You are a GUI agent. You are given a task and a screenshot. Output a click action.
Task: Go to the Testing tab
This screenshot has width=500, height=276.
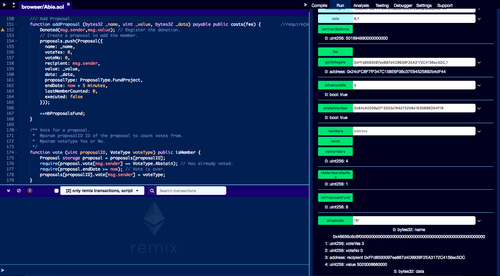(382, 5)
